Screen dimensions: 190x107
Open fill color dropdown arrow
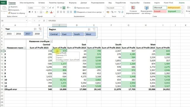[49, 12]
